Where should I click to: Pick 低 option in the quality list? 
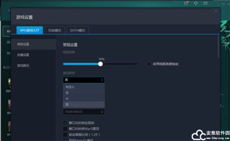[84, 93]
